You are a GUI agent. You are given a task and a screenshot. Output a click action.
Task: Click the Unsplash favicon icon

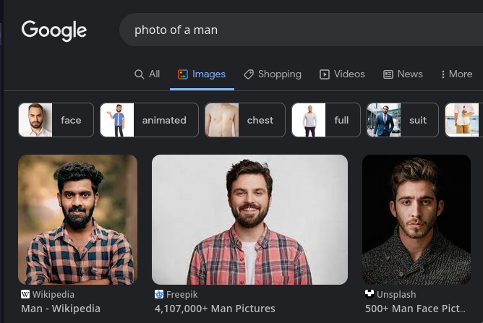tap(369, 295)
